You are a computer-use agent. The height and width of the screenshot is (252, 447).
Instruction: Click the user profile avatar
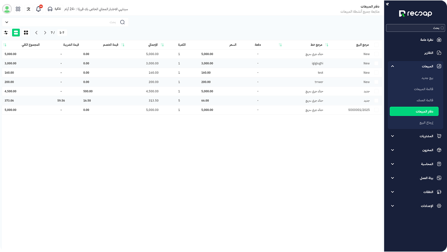click(7, 9)
